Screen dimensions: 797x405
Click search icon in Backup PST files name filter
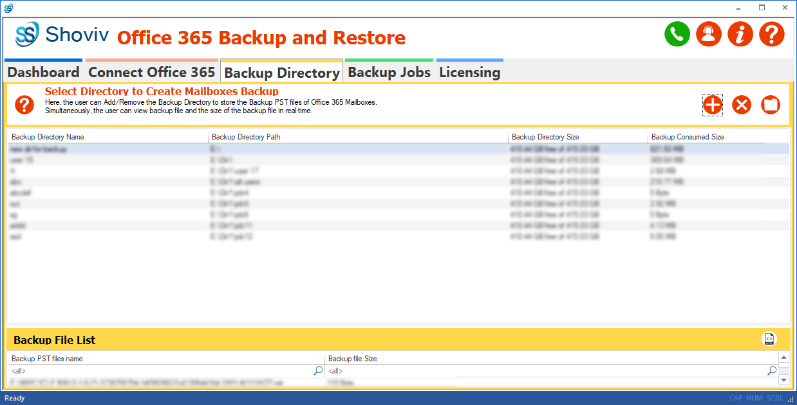(x=318, y=371)
